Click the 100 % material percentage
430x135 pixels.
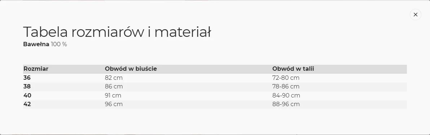pos(59,44)
